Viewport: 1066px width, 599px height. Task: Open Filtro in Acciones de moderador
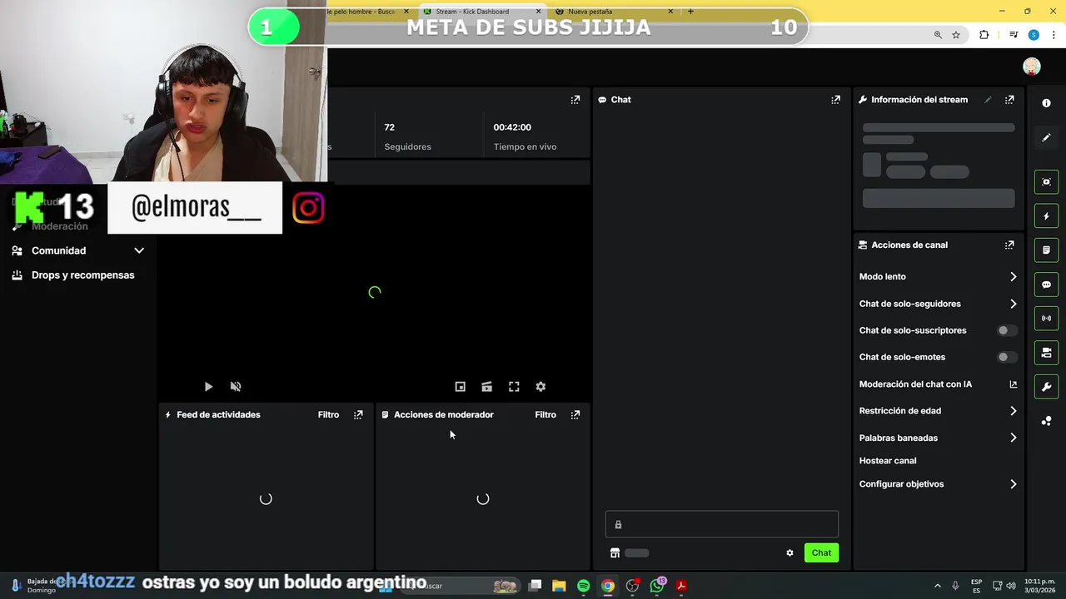coord(545,414)
